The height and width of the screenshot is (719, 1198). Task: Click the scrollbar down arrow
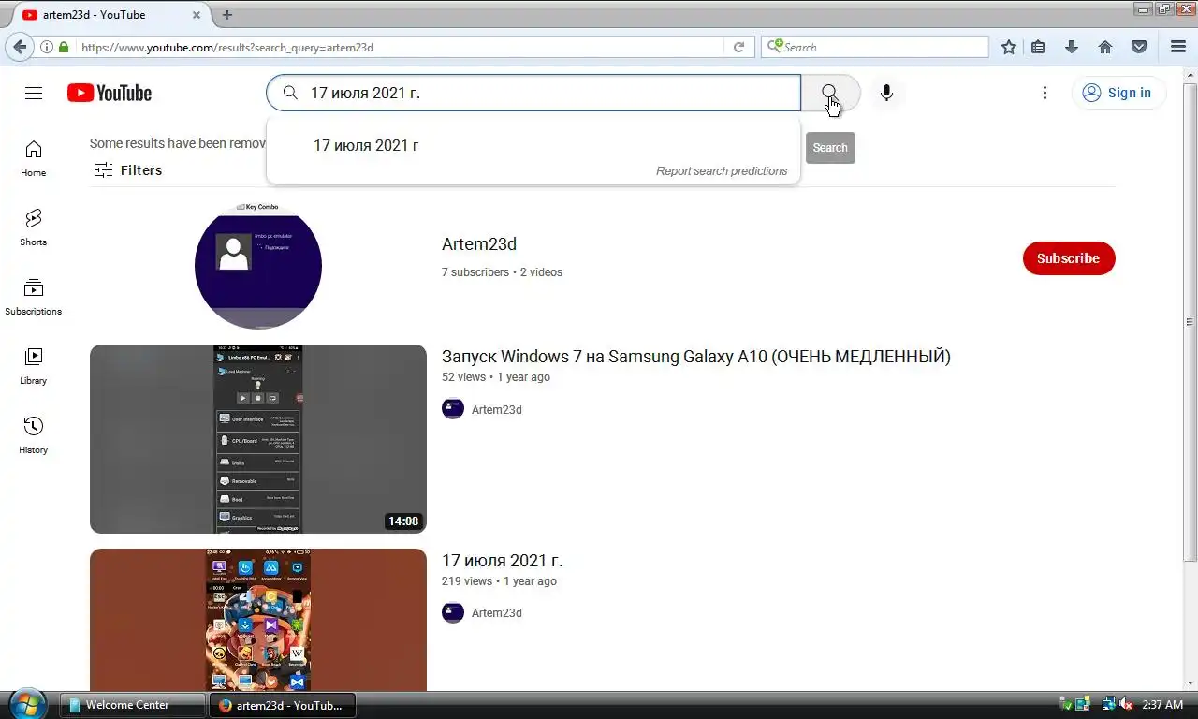tap(1190, 682)
